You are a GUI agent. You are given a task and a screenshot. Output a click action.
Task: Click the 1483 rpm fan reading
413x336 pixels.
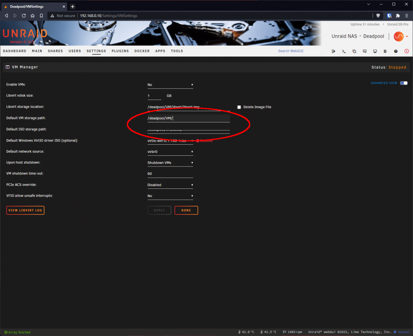click(292, 332)
